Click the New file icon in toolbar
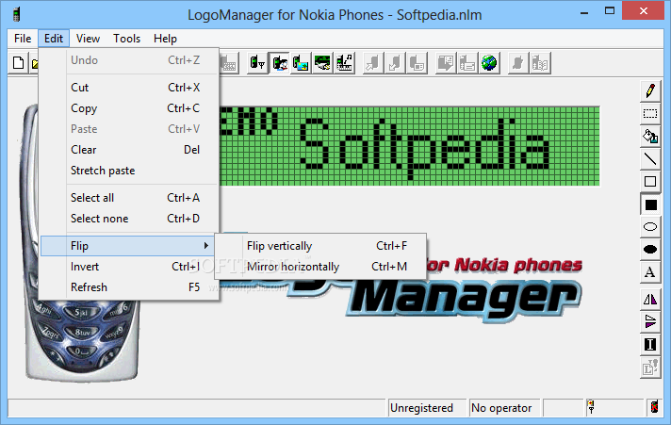The width and height of the screenshot is (671, 425). tap(19, 63)
